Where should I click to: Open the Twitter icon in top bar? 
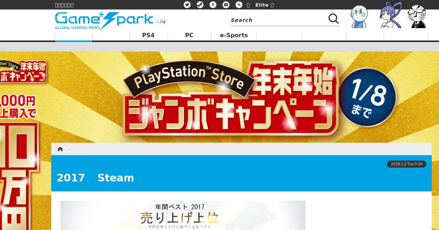tap(187, 5)
